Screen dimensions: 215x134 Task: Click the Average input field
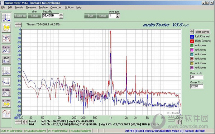(x=112, y=16)
